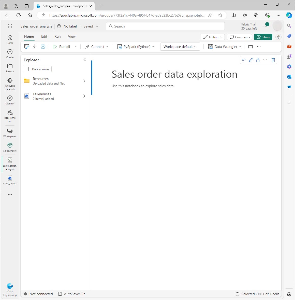The width and height of the screenshot is (295, 300).
Task: Click Add Data sources button
Action: point(38,69)
